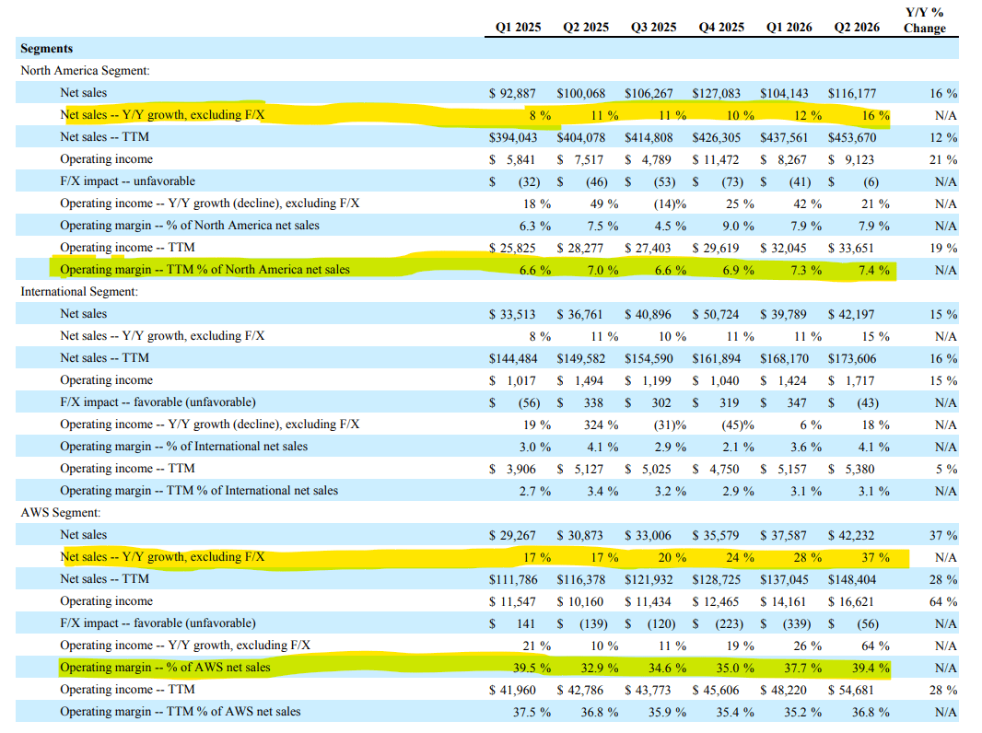Screen dimensions: 982x733
Task: Select 'Operating margin -- TTM % of North America net sales' label
Action: 205,270
